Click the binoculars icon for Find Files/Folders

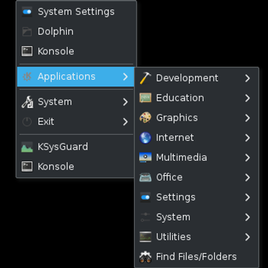point(145,257)
